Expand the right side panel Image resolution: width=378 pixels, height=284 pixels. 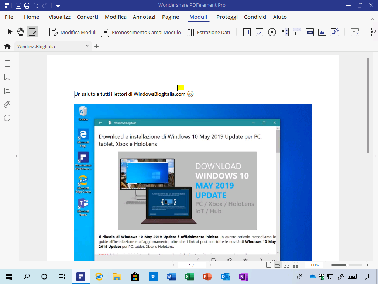[x=375, y=156]
